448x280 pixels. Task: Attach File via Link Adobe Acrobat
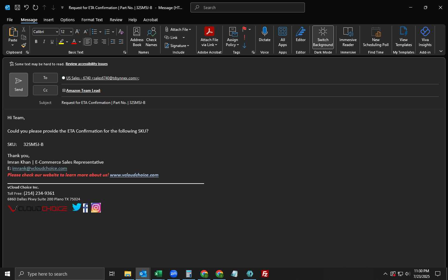tap(209, 37)
